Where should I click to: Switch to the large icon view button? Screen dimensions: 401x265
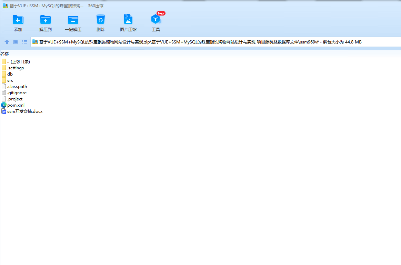16,42
